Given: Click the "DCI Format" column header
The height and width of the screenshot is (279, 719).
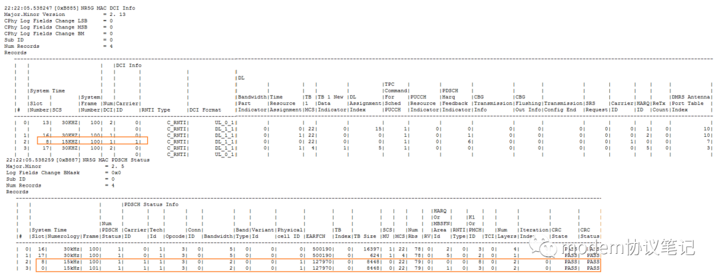Looking at the screenshot, I should (205, 110).
